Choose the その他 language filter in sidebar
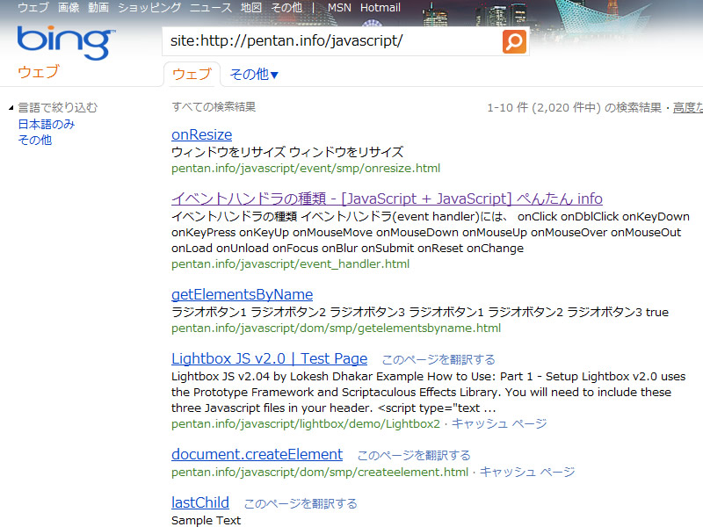The height and width of the screenshot is (527, 703). point(35,140)
